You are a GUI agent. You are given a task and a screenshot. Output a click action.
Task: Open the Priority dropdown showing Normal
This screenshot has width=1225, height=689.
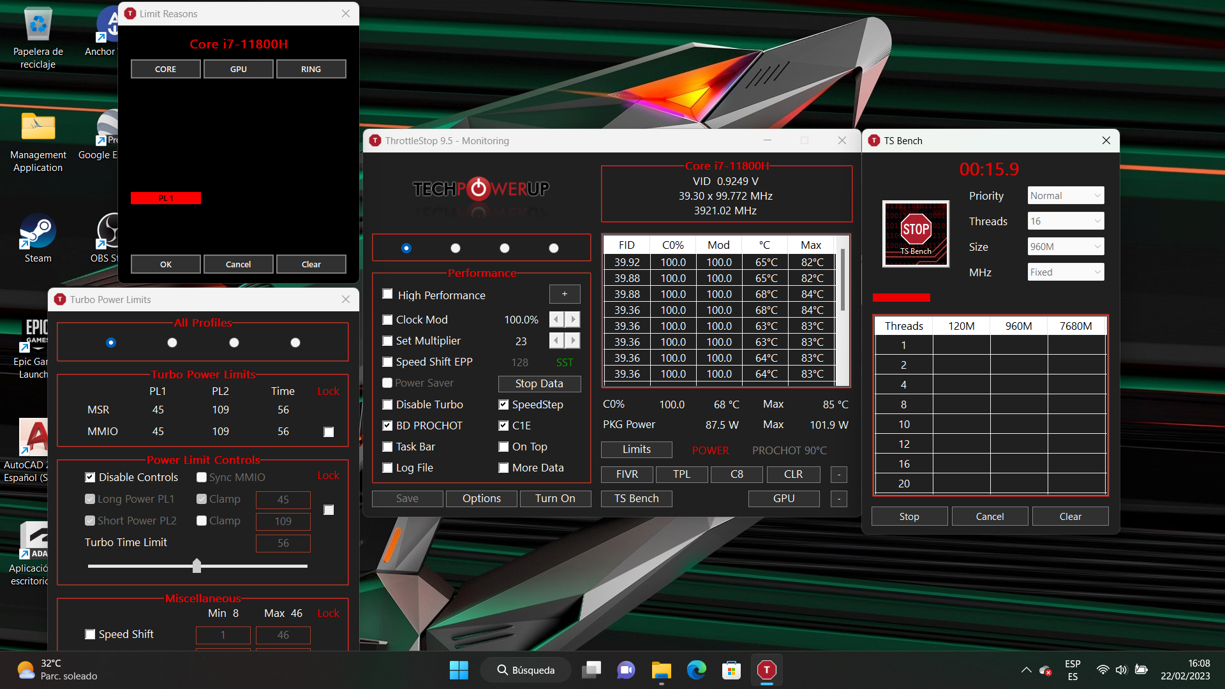tap(1065, 196)
